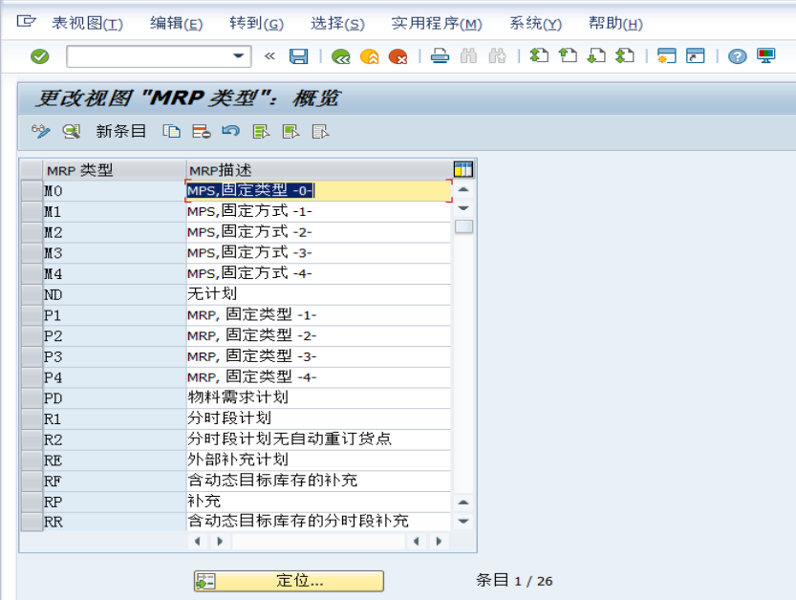The height and width of the screenshot is (600, 796).
Task: Select row M1 with its row selector
Action: click(x=32, y=212)
